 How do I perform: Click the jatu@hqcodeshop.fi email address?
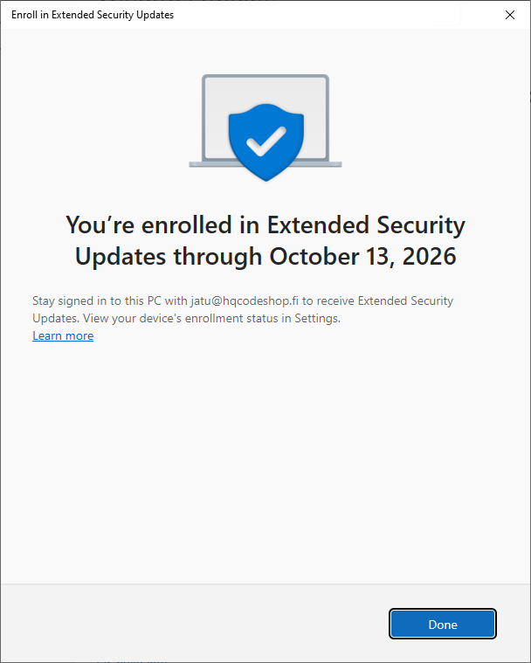[x=245, y=301]
